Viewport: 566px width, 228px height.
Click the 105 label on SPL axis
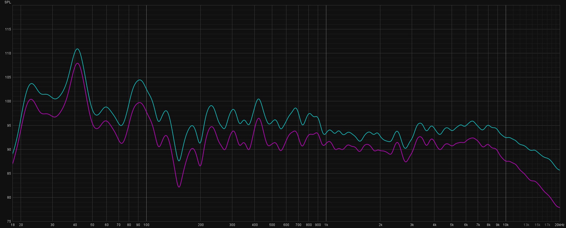click(8, 77)
